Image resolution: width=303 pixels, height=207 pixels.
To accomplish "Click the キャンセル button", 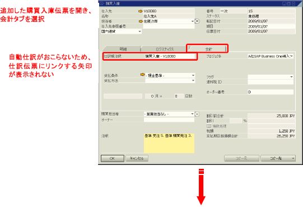I will (x=137, y=158).
